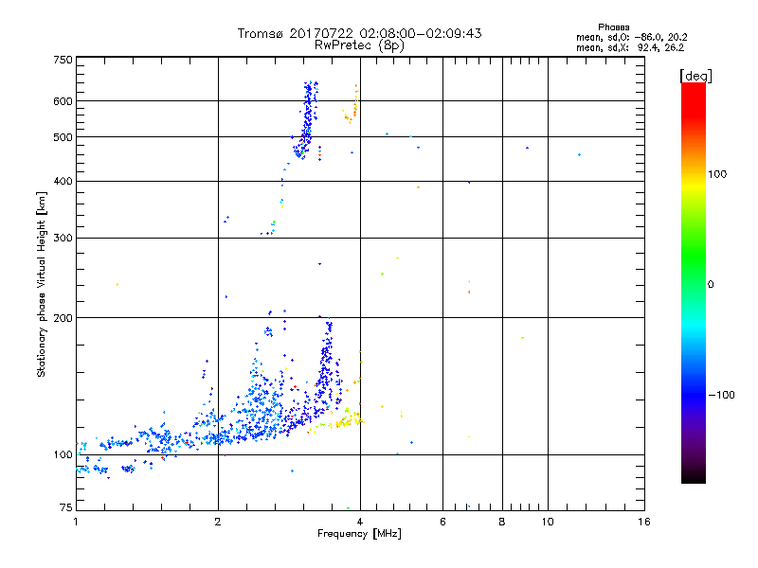The height and width of the screenshot is (568, 758).
Task: Click the black bottom of the colorbar
Action: pos(694,476)
